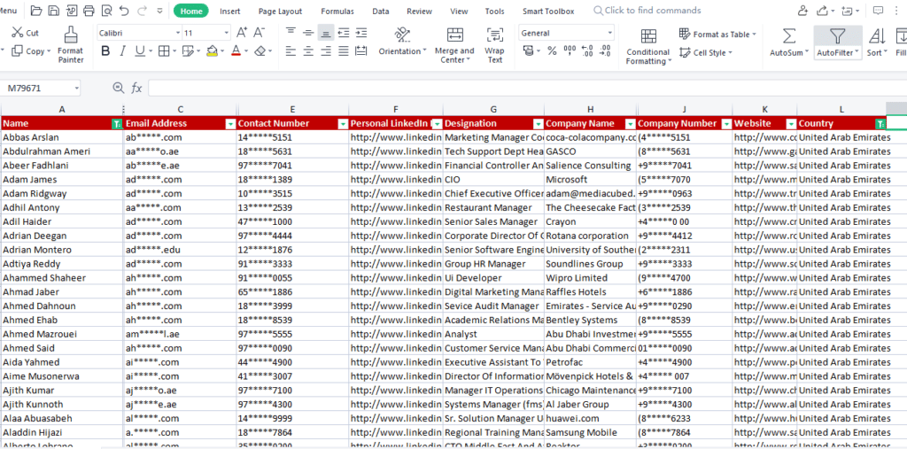This screenshot has width=907, height=449.
Task: Open the comments speech bubble icon
Action: [x=878, y=11]
